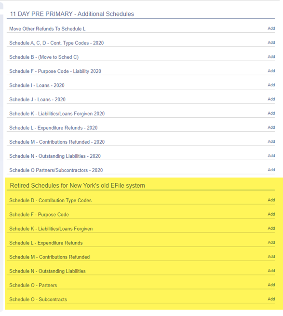
Task: Add retired Schedule K - Liabilities/Loans Forgiven
Action: 271,228
